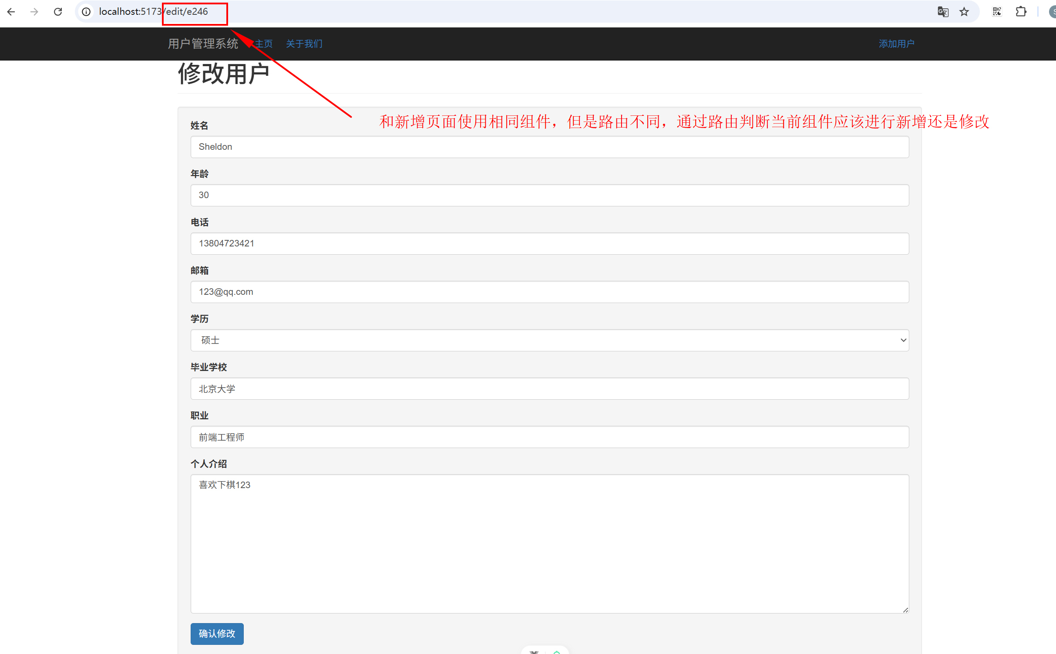Open 关于我们 nav item
The height and width of the screenshot is (654, 1056).
304,44
